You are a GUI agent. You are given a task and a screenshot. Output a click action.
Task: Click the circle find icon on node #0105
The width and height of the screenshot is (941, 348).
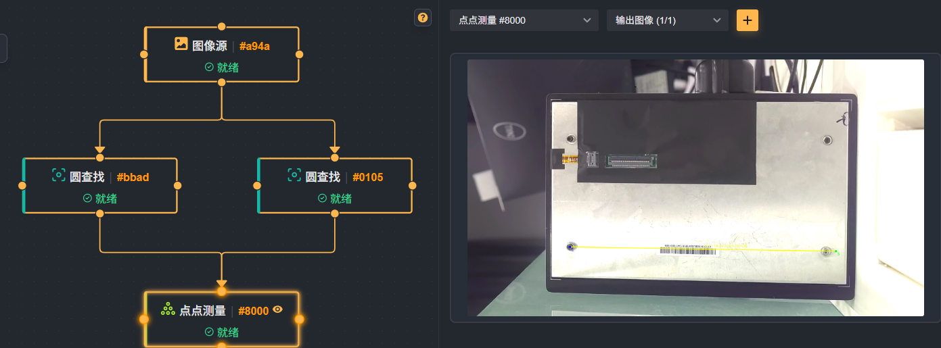pos(294,175)
